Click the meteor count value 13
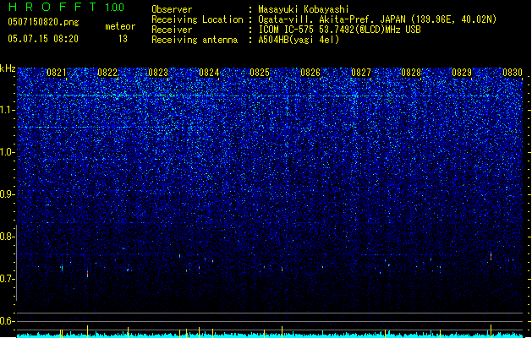The height and width of the screenshot is (338, 532). point(123,39)
